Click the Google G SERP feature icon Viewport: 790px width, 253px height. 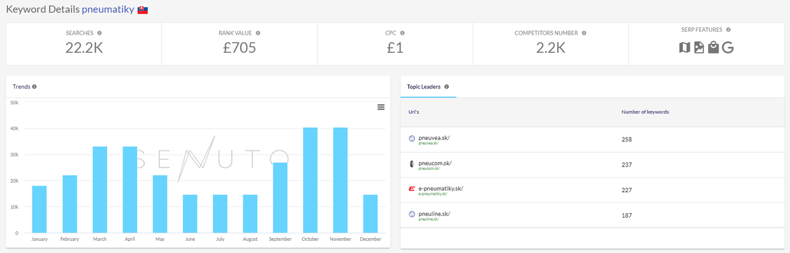point(728,48)
